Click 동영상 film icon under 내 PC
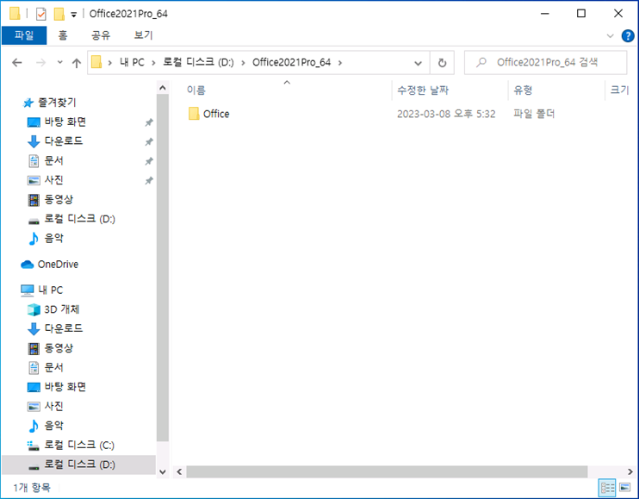This screenshot has width=639, height=499. coord(34,348)
